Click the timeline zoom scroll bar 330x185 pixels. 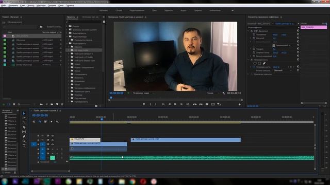click(51, 171)
